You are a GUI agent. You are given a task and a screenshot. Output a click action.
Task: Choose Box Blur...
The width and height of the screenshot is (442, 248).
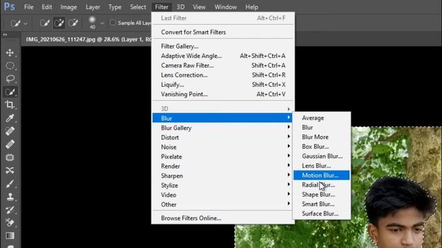pyautogui.click(x=322, y=147)
